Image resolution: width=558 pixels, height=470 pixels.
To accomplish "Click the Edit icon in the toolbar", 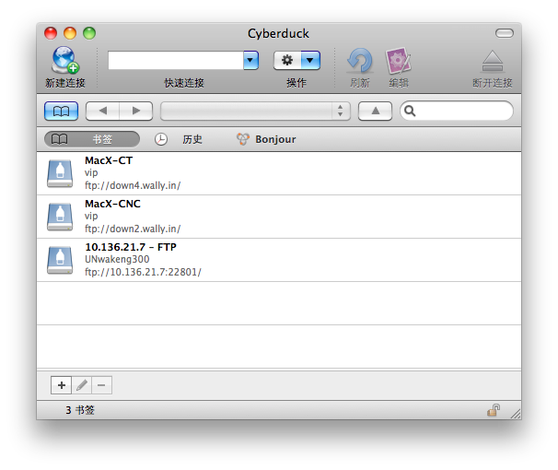I will tap(398, 61).
